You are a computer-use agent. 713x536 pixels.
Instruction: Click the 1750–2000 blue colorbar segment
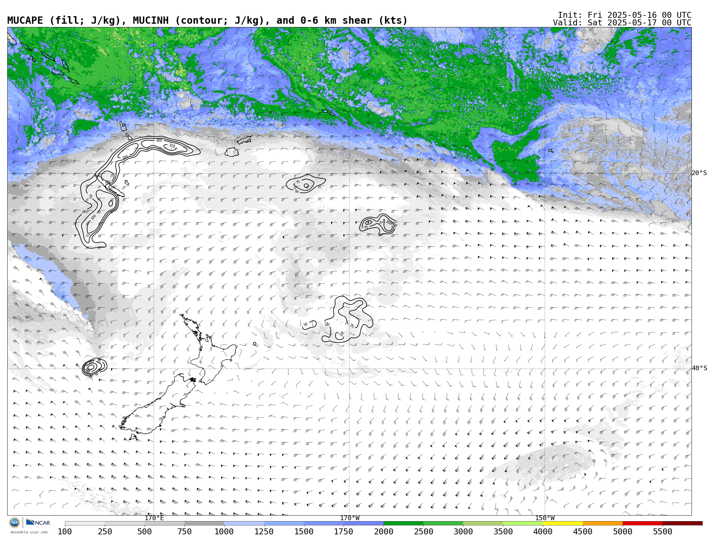click(x=363, y=523)
